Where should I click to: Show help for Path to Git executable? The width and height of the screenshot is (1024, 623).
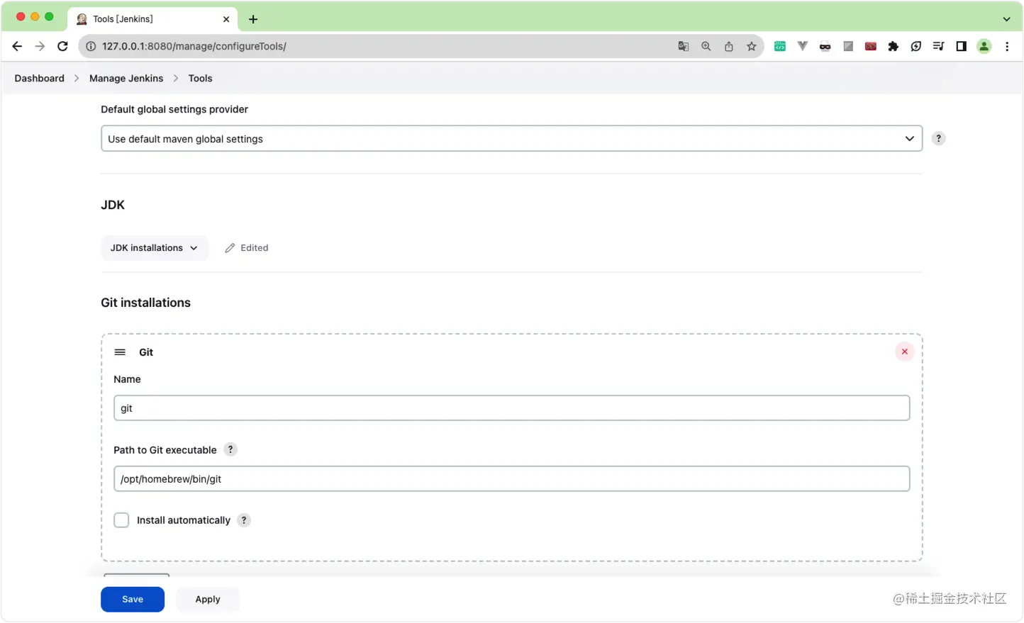(x=230, y=449)
